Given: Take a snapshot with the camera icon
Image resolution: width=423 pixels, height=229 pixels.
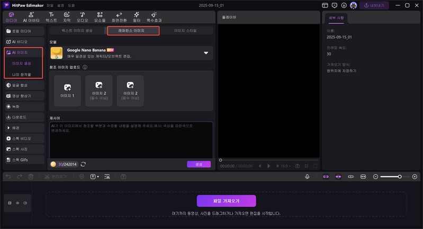Looking at the screenshot, I should pos(298,166).
